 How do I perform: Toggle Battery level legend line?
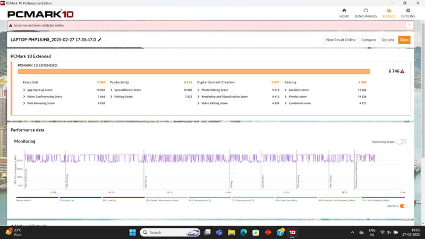[x=37, y=199]
